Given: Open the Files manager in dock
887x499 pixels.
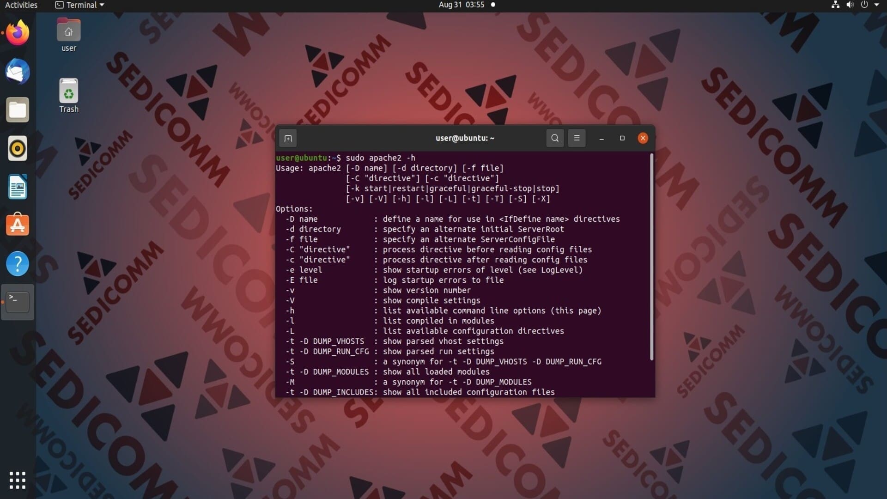Looking at the screenshot, I should click(x=18, y=110).
